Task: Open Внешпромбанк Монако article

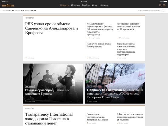Action: tap(97, 117)
